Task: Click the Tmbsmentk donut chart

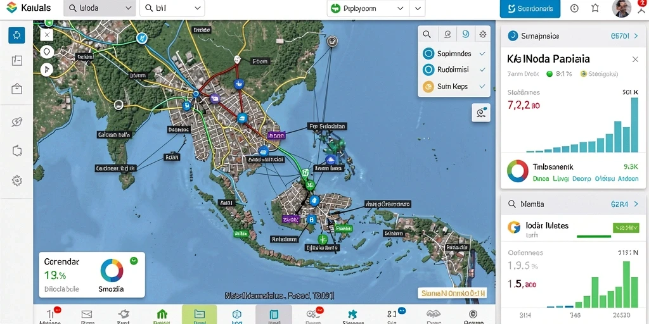Action: click(x=518, y=171)
